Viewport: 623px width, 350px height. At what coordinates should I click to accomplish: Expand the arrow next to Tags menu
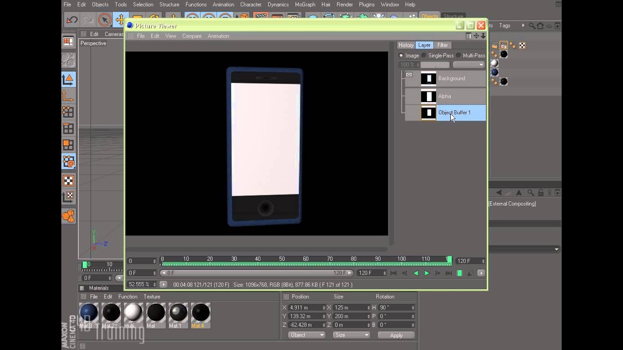523,26
